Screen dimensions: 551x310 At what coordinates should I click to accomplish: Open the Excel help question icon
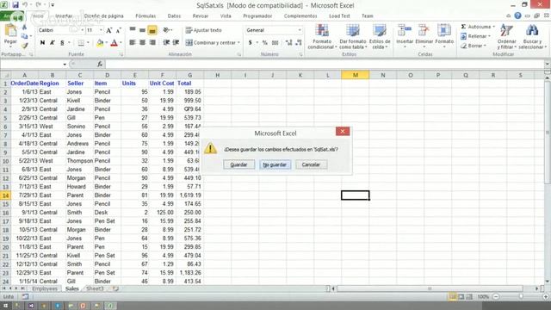pyautogui.click(x=517, y=15)
